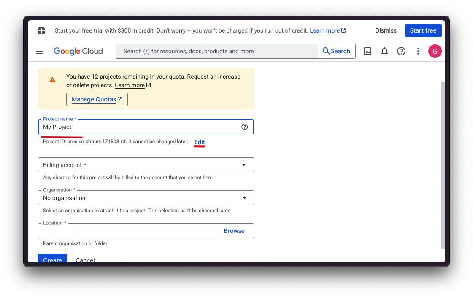Click the gift icon in trial banner

pos(41,30)
